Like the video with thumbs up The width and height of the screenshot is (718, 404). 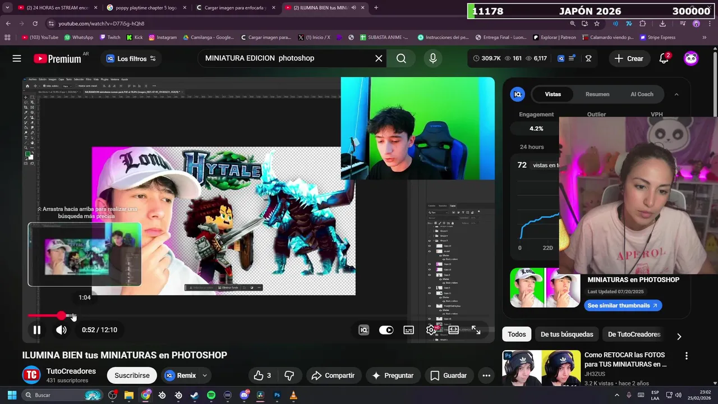[262, 375]
